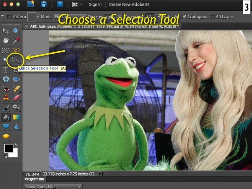252x189 pixels.
Task: Select the Magic Wand tool
Action: click(5, 60)
